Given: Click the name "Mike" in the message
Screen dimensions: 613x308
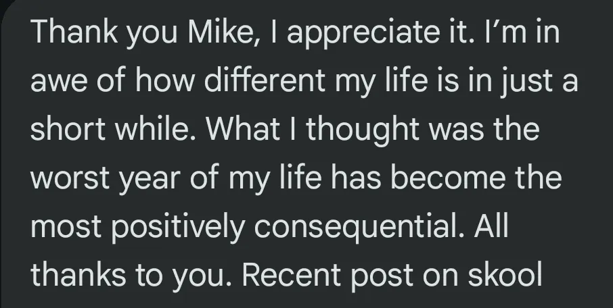Looking at the screenshot, I should (223, 32).
